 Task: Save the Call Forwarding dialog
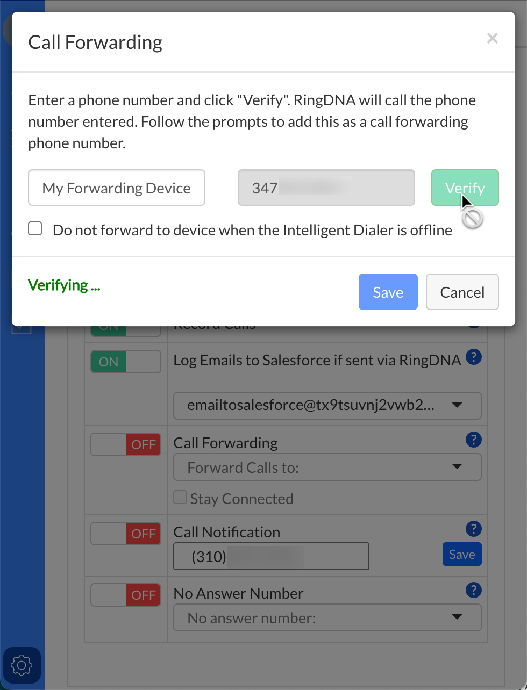388,292
